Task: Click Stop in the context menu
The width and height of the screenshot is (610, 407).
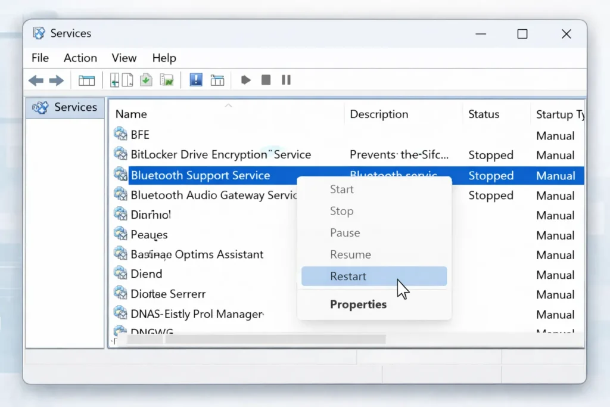Action: point(341,211)
